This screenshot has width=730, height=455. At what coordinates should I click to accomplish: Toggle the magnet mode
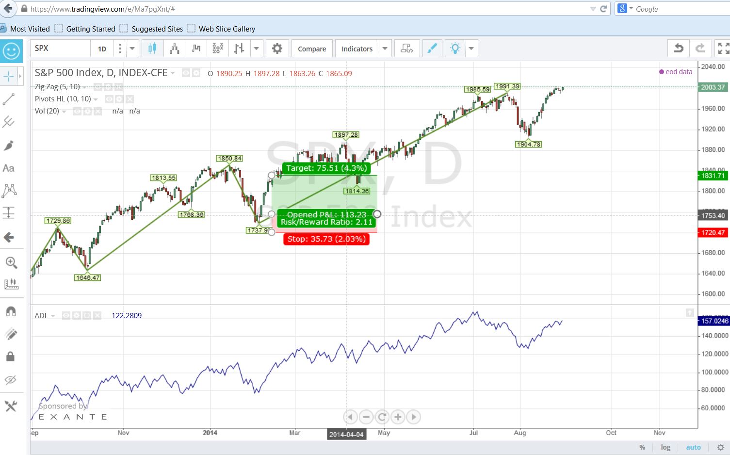coord(11,311)
